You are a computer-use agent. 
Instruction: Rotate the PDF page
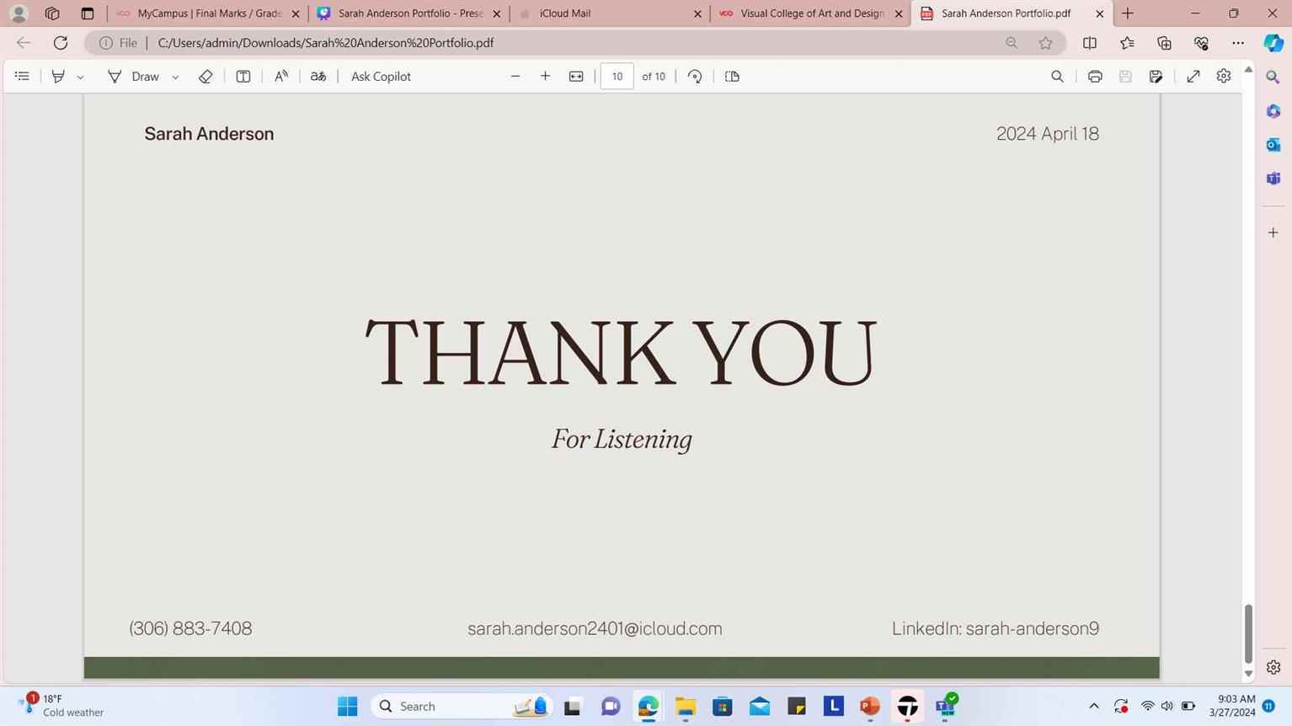(x=695, y=77)
